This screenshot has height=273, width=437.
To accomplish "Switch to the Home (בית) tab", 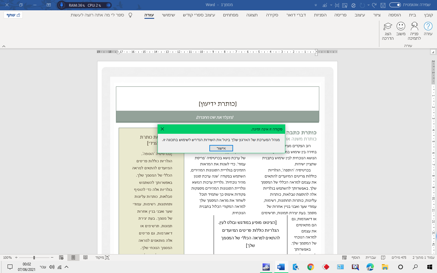I will pos(412,15).
